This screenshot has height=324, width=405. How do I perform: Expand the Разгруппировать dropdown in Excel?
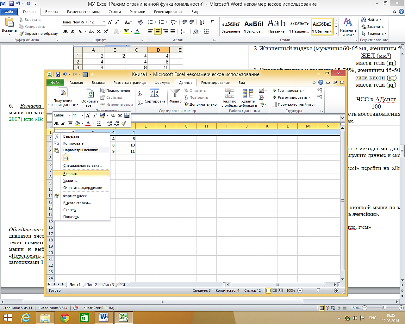[x=309, y=97]
